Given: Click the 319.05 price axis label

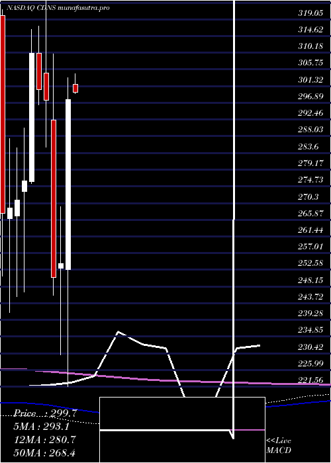Looking at the screenshot, I should point(310,13).
